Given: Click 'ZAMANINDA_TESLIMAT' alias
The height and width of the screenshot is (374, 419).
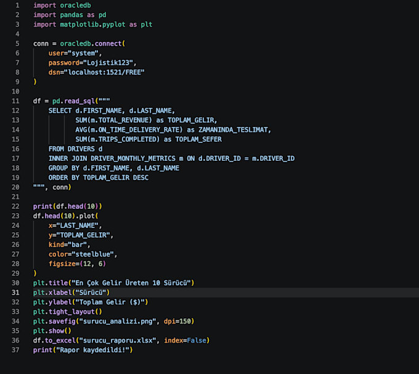Looking at the screenshot, I should pyautogui.click(x=233, y=130).
